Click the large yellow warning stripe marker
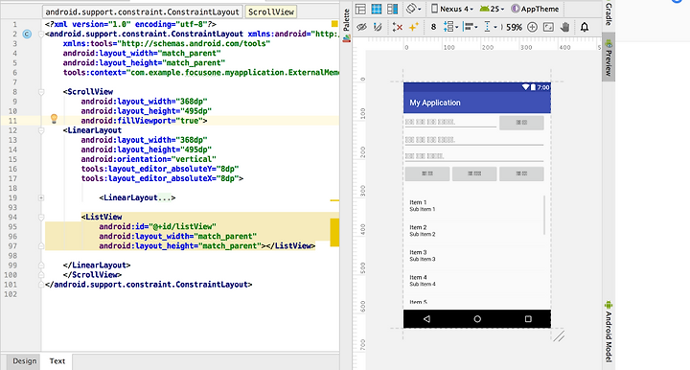The height and width of the screenshot is (370, 690). tap(334, 232)
